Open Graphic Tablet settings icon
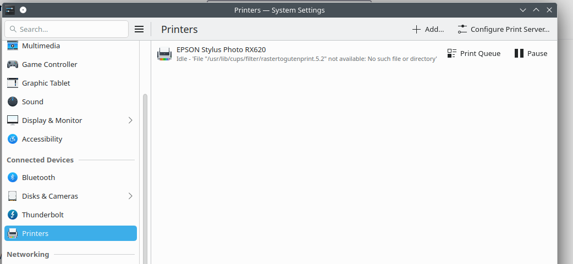The image size is (573, 264). (13, 83)
